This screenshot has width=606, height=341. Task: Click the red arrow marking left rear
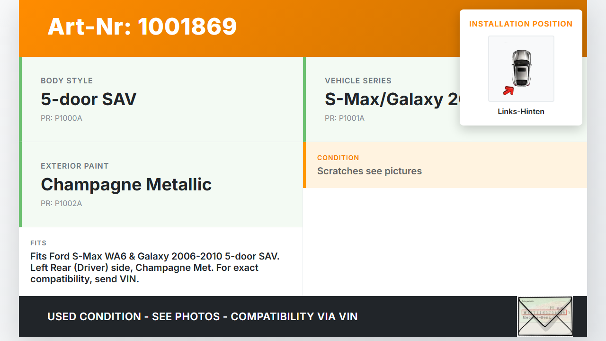point(508,90)
